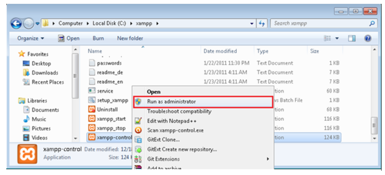Image resolution: width=385 pixels, height=175 pixels.
Task: Click the search magnifier icon
Action: pos(372,23)
